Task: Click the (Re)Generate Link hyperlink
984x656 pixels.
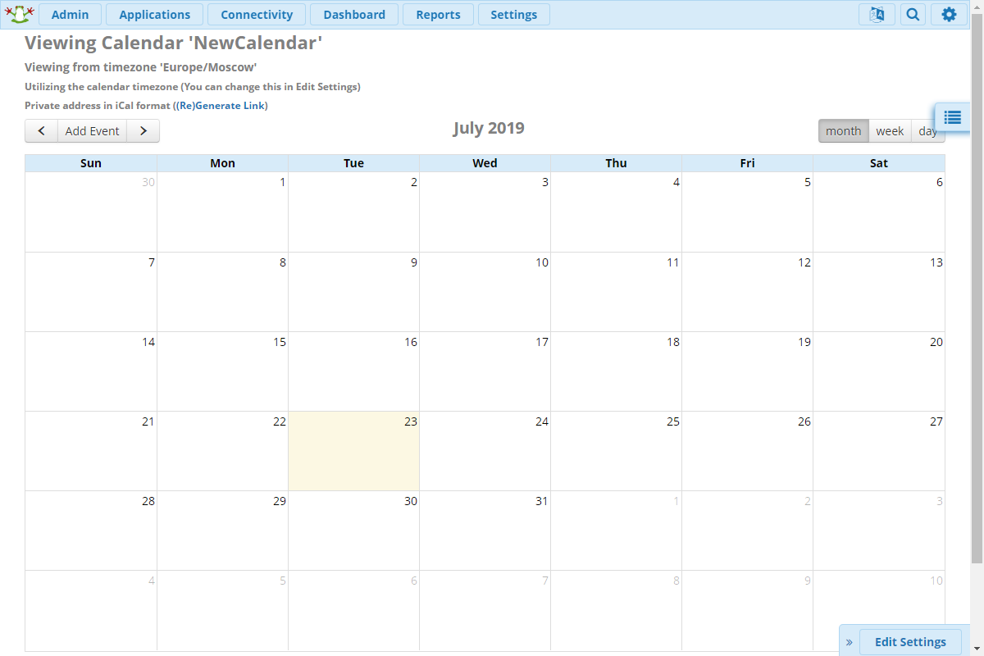Action: click(222, 106)
